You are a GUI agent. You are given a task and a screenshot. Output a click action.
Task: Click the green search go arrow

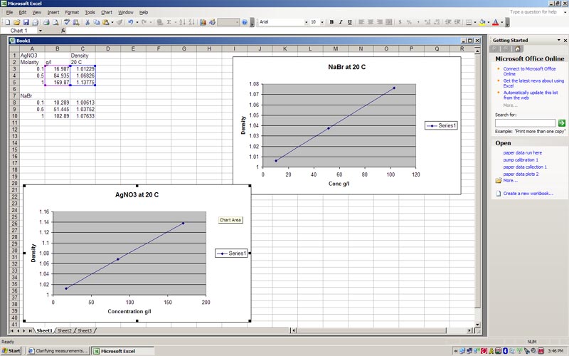point(562,123)
